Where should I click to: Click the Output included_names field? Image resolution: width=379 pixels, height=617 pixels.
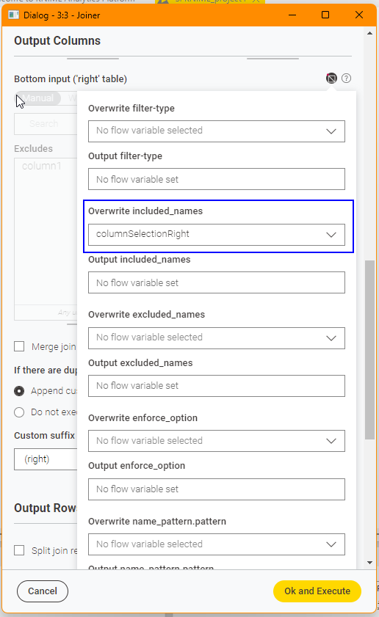click(x=216, y=282)
